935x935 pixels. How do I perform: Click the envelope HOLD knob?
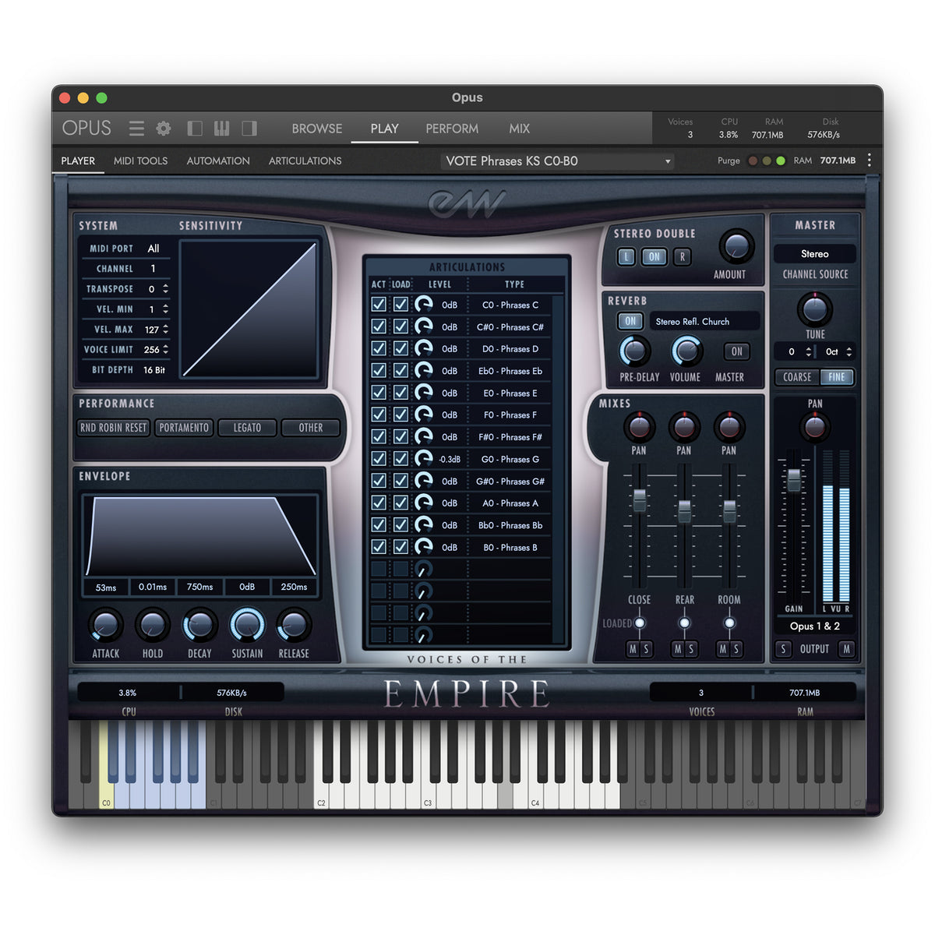pyautogui.click(x=153, y=626)
